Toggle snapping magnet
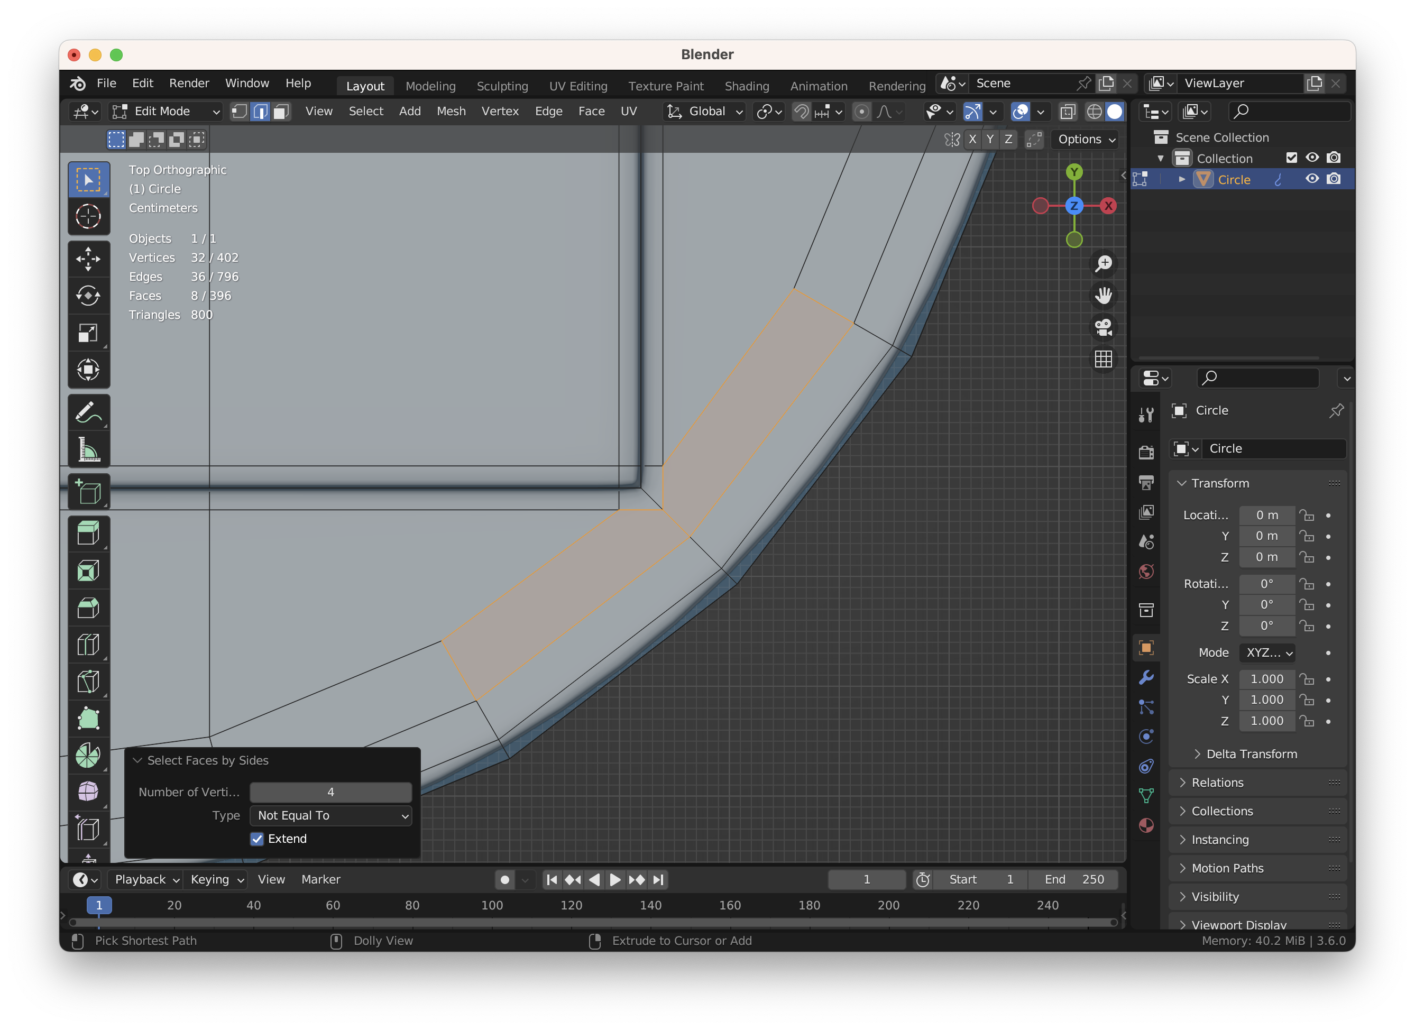This screenshot has height=1030, width=1415. coord(801,112)
